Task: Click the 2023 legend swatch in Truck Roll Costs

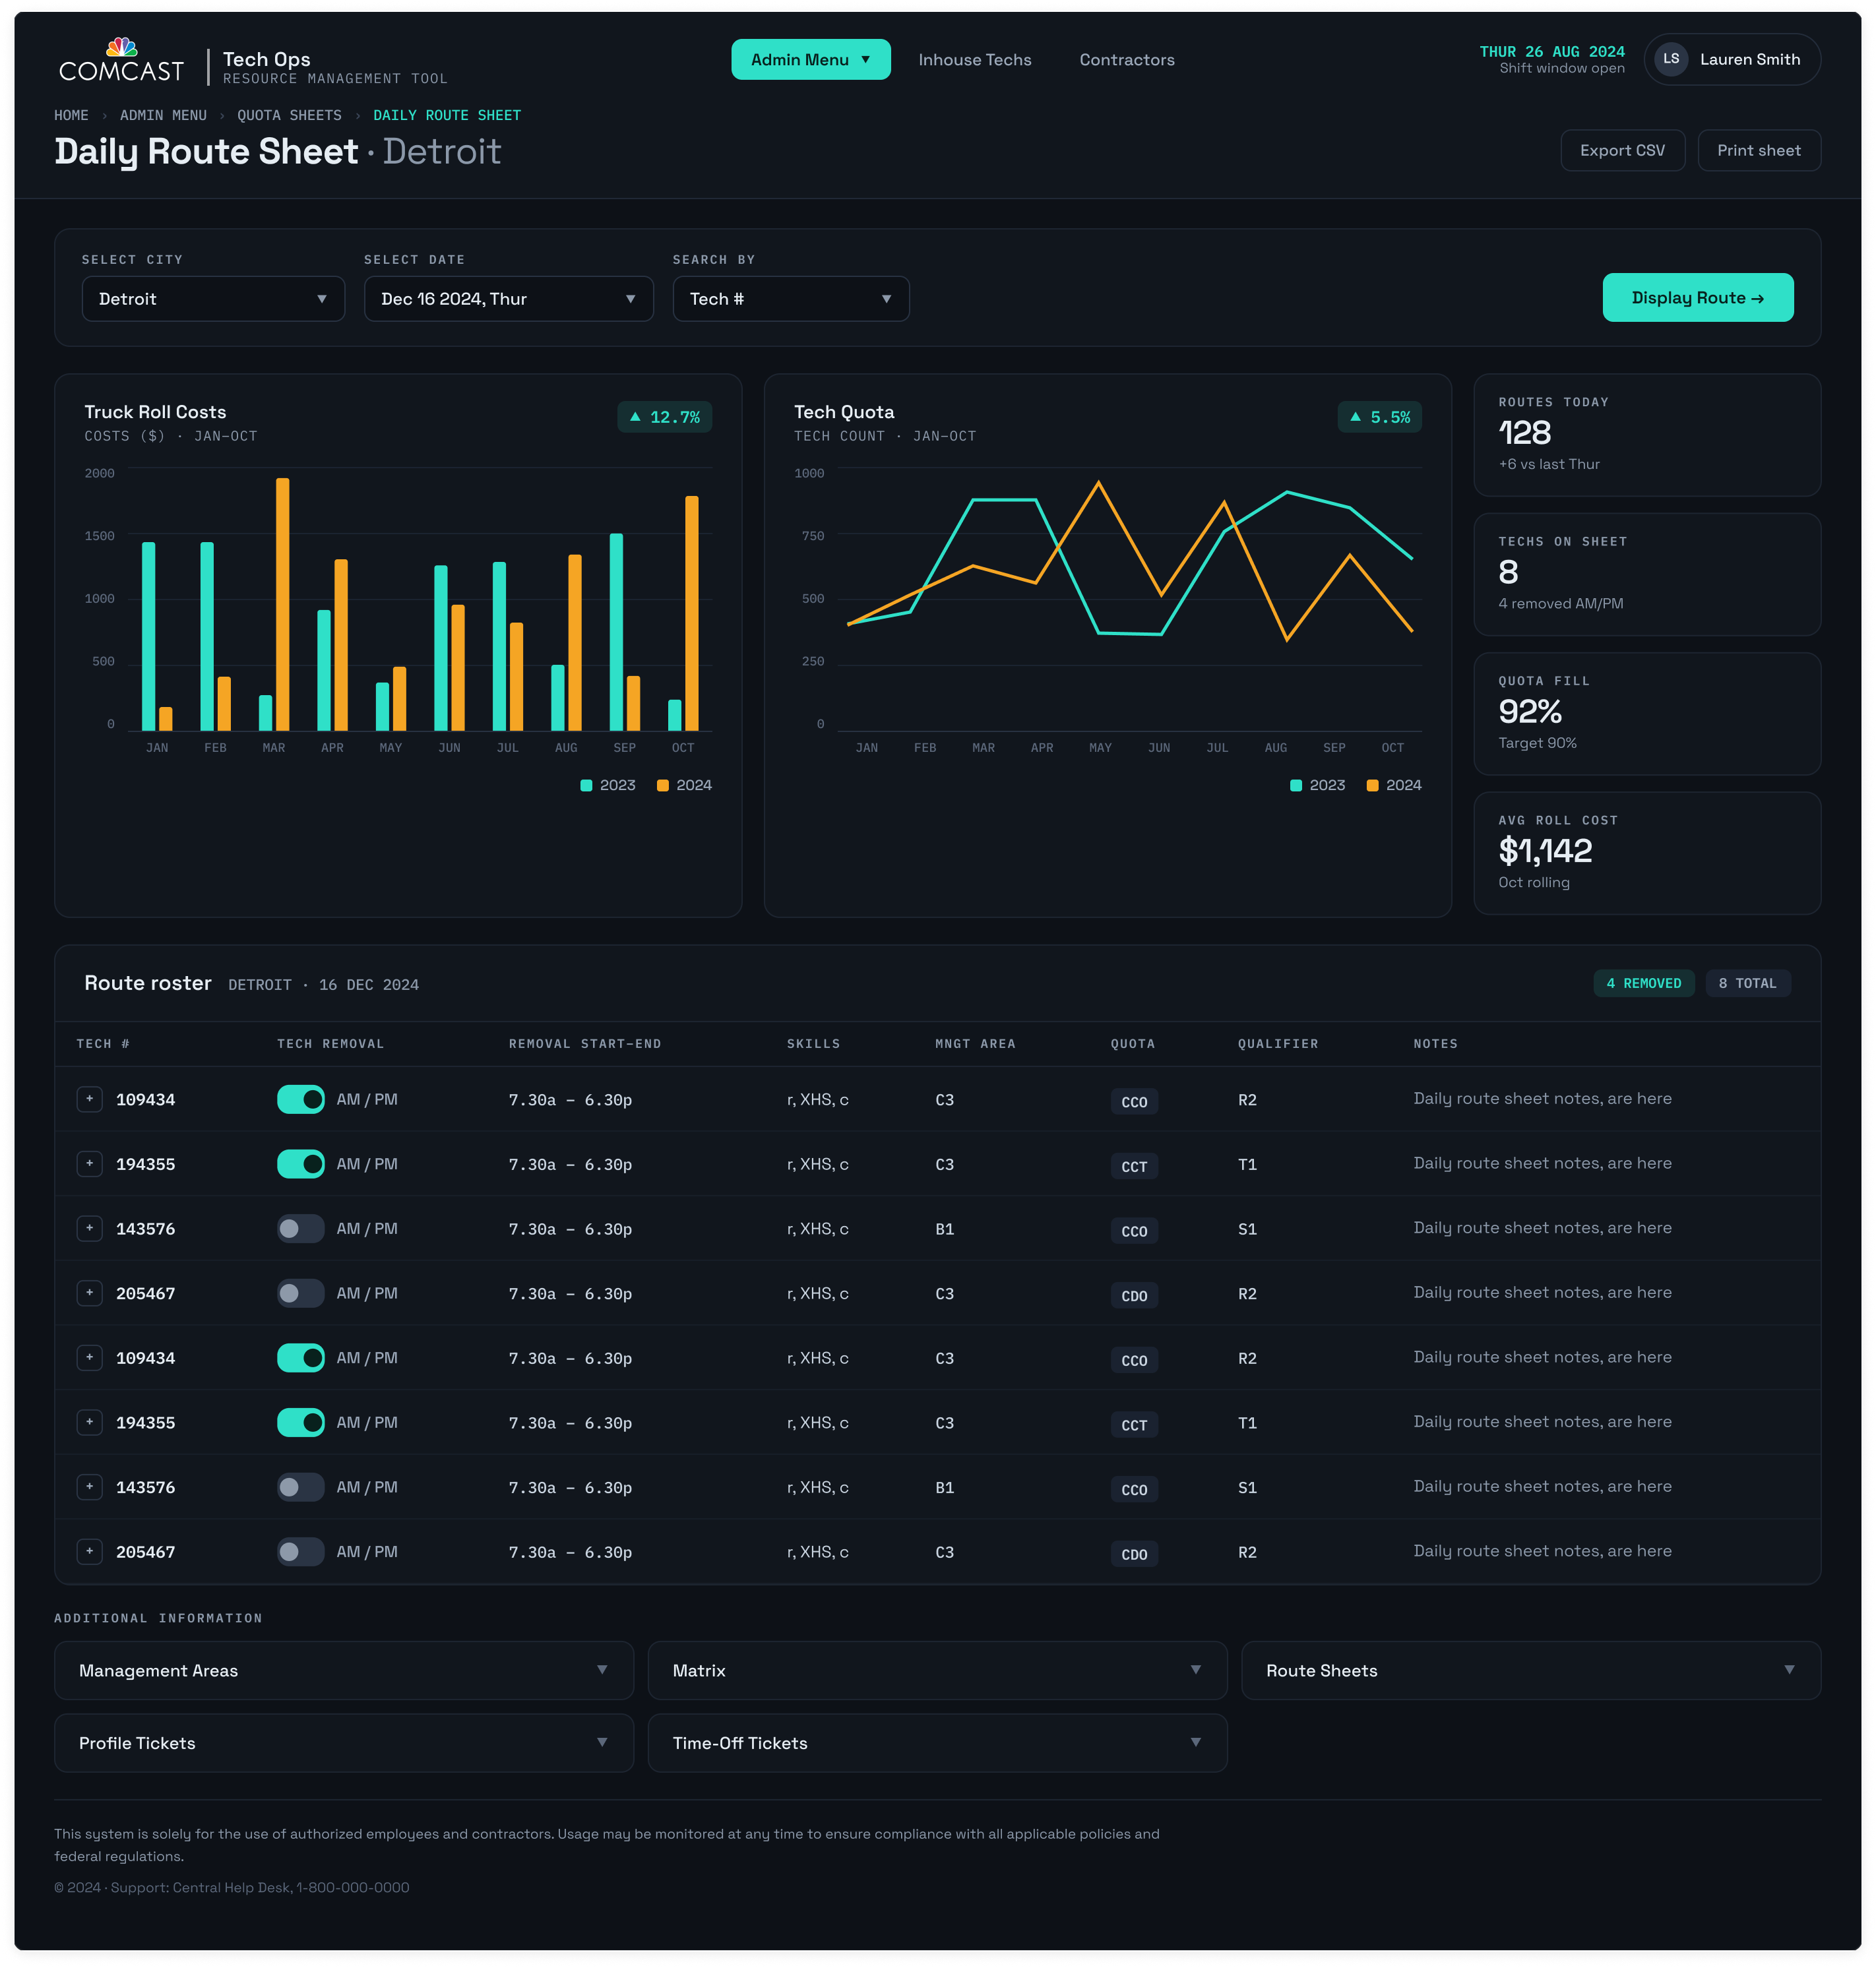Action: click(586, 785)
